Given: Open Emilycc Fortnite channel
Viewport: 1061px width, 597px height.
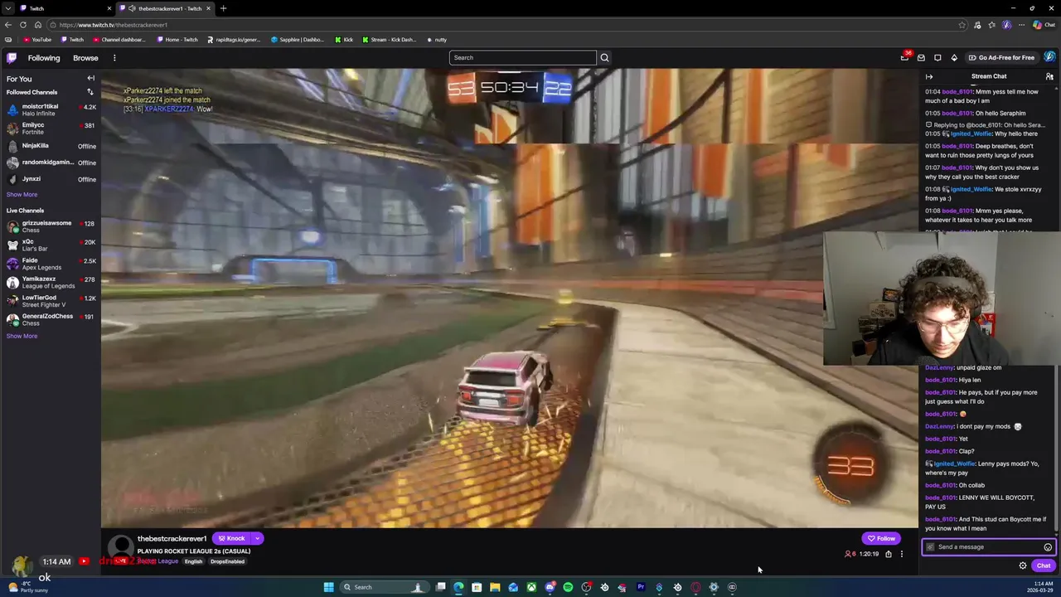Looking at the screenshot, I should tap(51, 129).
